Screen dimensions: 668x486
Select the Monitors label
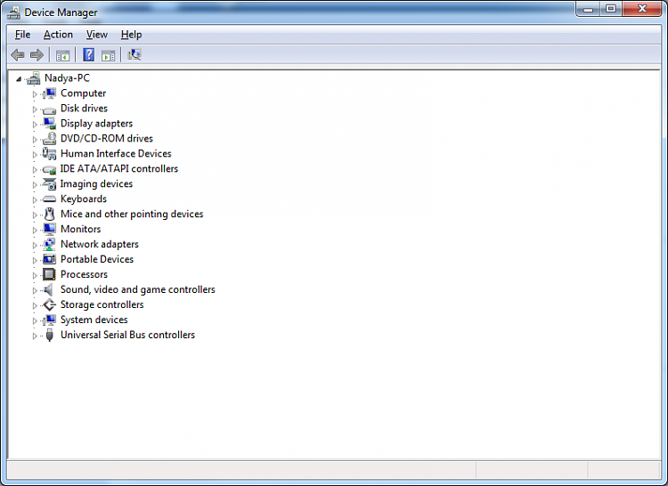click(x=80, y=229)
